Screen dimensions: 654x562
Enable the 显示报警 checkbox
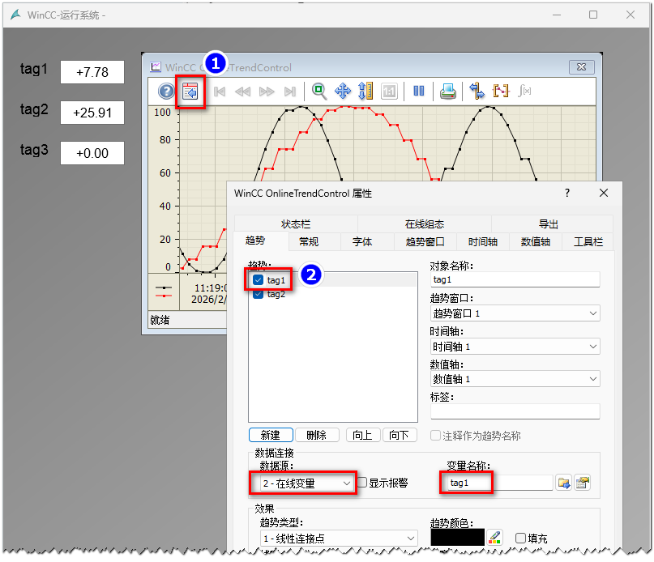click(x=362, y=483)
